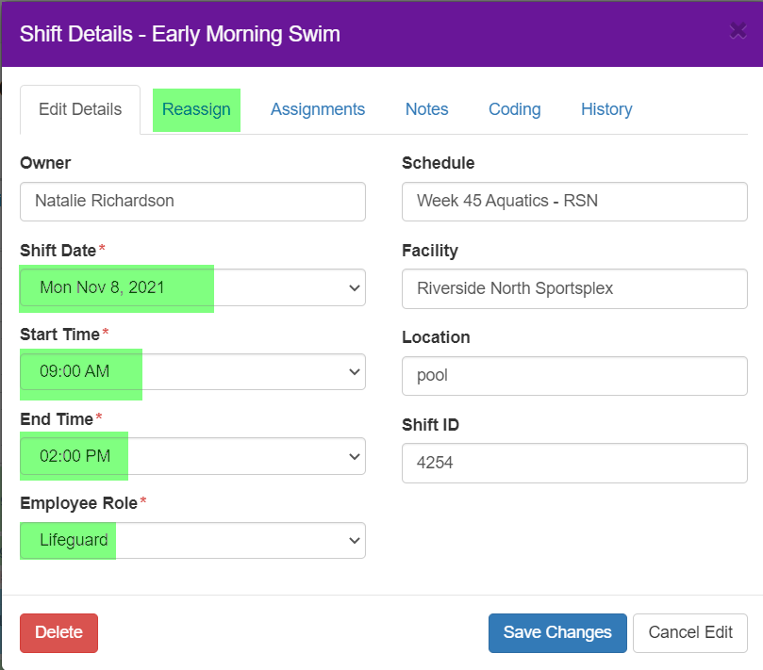Click the Schedule label
This screenshot has width=763, height=670.
click(438, 163)
